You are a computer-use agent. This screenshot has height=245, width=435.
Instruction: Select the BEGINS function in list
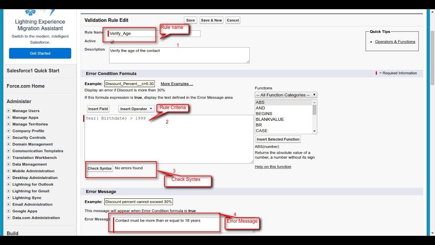[x=283, y=114]
